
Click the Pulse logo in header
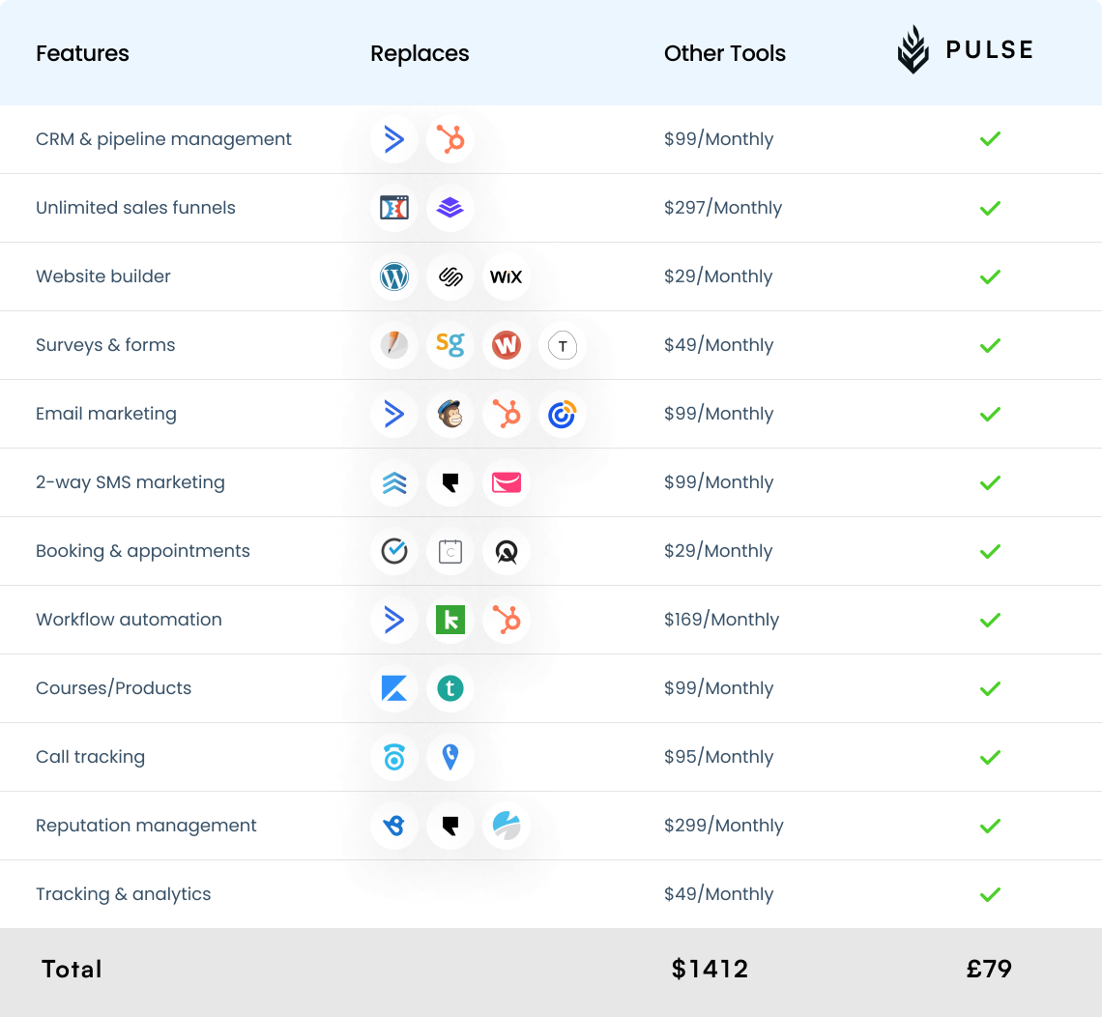(x=965, y=50)
